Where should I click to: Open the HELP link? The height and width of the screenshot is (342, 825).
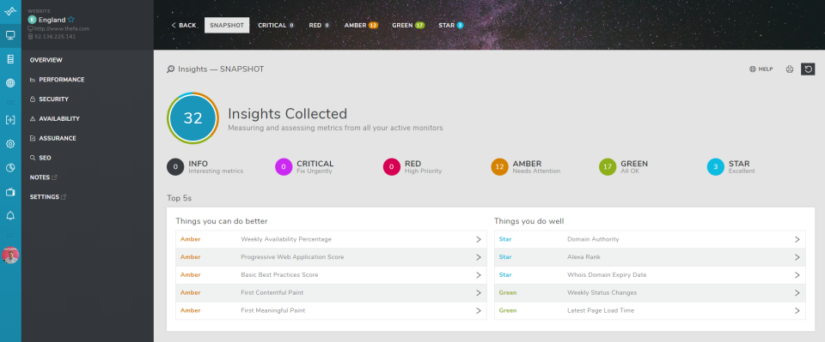(x=761, y=69)
